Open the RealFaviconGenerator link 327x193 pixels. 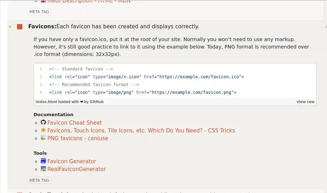pos(77,169)
